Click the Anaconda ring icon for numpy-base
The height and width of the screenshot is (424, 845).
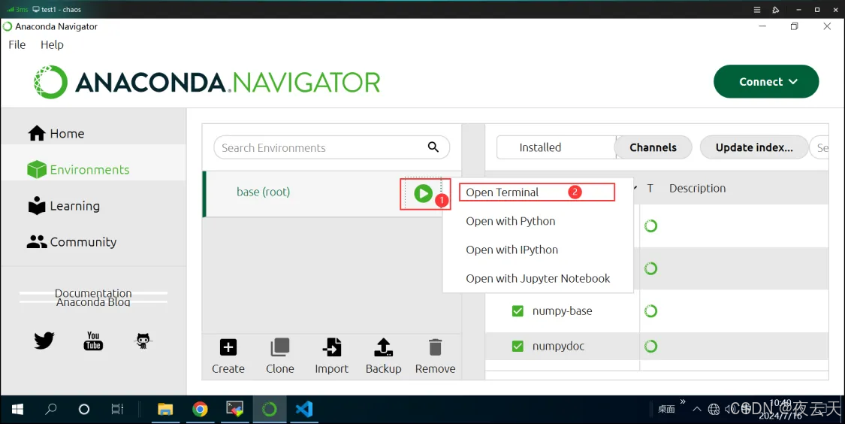651,310
